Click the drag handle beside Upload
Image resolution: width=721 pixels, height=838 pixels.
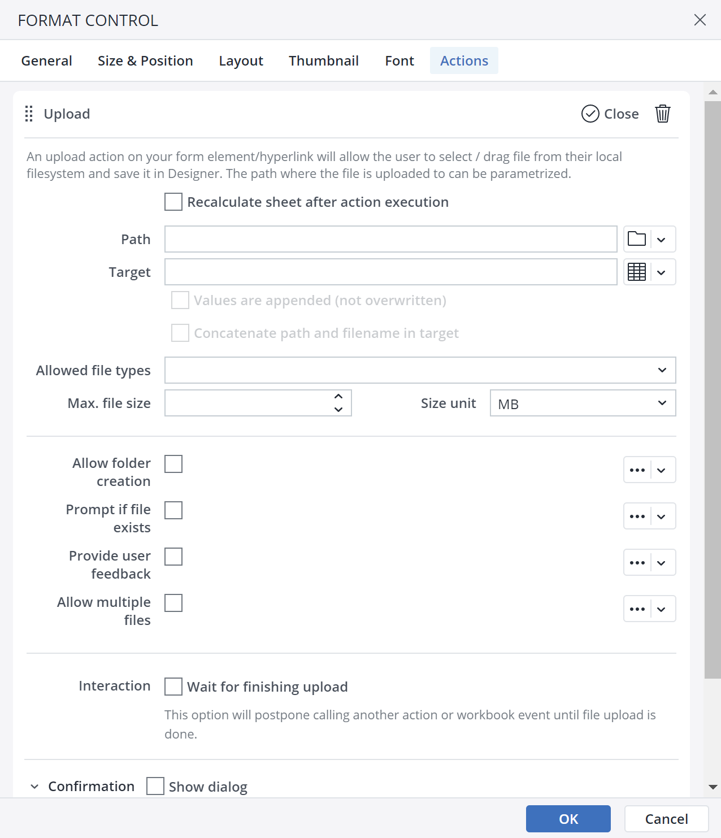pyautogui.click(x=29, y=114)
